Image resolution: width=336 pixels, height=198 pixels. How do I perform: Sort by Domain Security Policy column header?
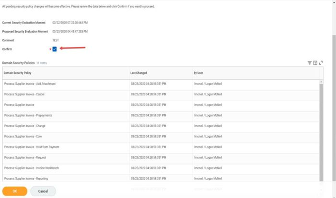18,73
